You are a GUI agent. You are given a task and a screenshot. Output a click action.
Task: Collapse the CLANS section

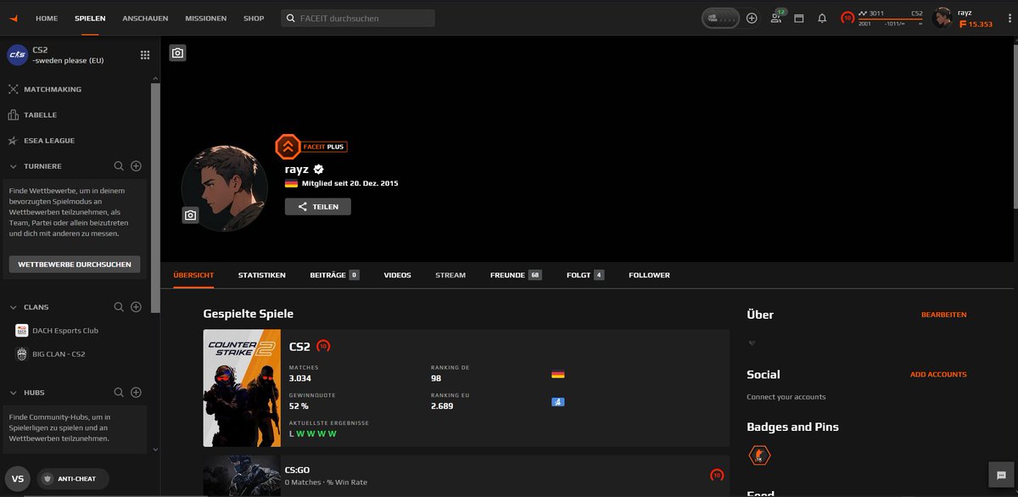point(14,307)
